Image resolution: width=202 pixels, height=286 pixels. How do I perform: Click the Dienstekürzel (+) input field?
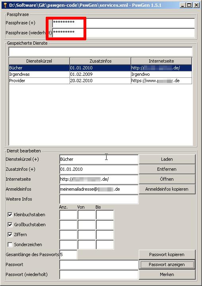coord(99,159)
